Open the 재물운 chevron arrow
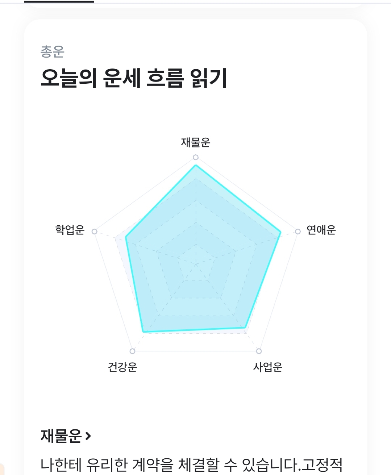 point(88,436)
